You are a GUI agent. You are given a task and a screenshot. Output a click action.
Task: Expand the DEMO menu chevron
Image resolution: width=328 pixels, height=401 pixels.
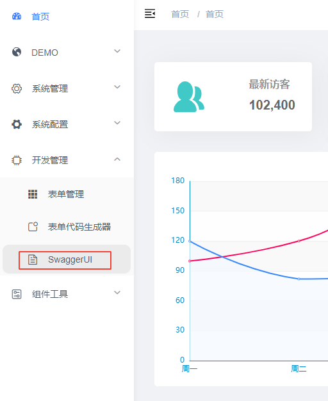point(117,51)
